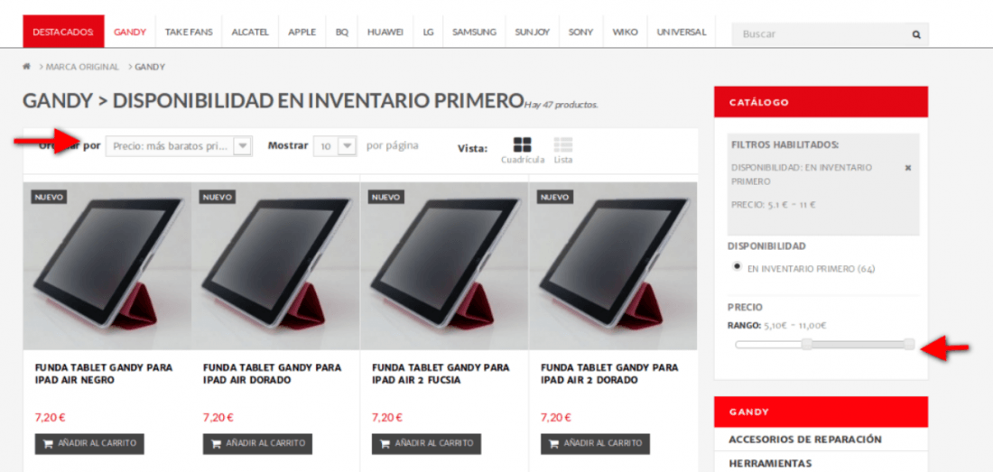Viewport: 993px width, 472px height.
Task: Go to home via breadcrumb house icon
Action: tap(26, 67)
